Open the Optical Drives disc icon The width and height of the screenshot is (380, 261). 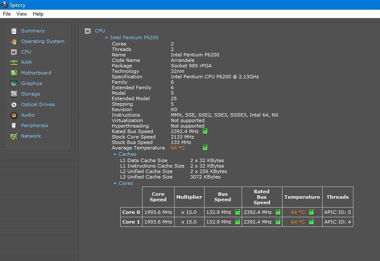[x=14, y=104]
